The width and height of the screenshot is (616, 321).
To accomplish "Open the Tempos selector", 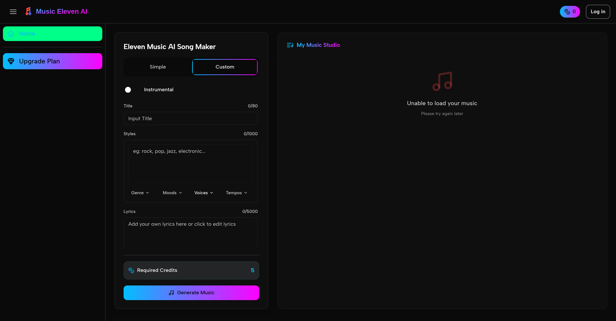I will pos(236,193).
